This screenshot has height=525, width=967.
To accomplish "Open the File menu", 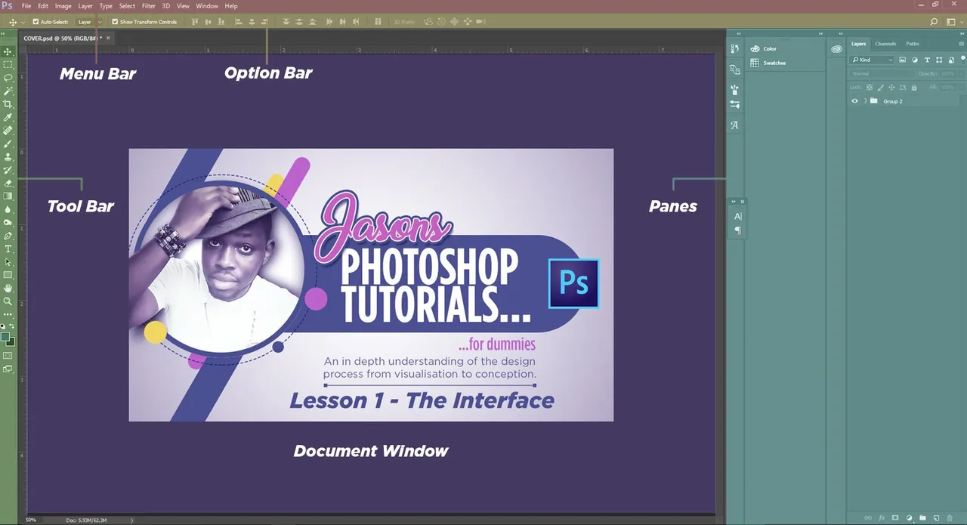I will point(26,6).
